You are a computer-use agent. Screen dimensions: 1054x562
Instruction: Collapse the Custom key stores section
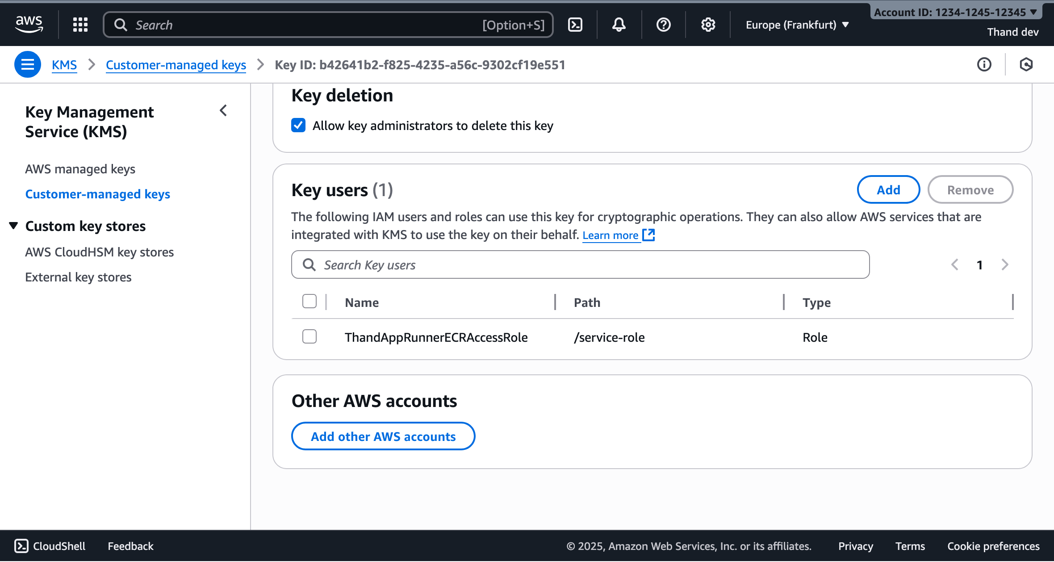pos(14,226)
